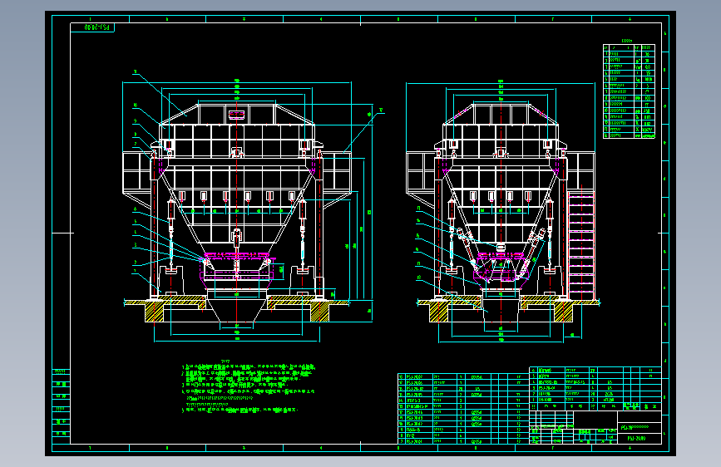Viewport: 721px width, 467px height.
Task: Select the PSJ-20.00 drawing number in title block
Action: tap(636, 439)
